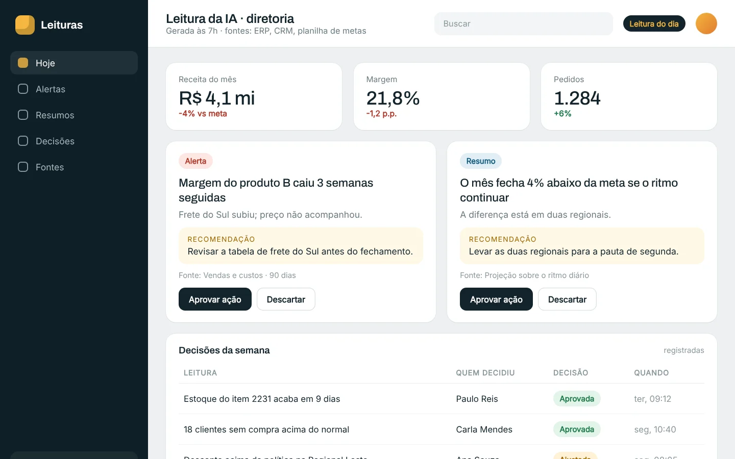This screenshot has height=459, width=735.
Task: Click 'Carla Mendes' in the table
Action: click(484, 429)
